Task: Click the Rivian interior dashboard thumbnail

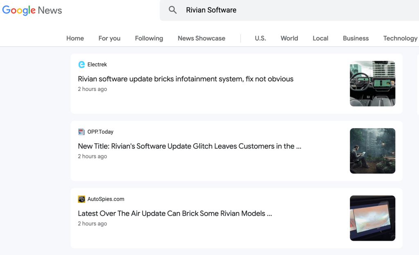Action: [x=372, y=83]
